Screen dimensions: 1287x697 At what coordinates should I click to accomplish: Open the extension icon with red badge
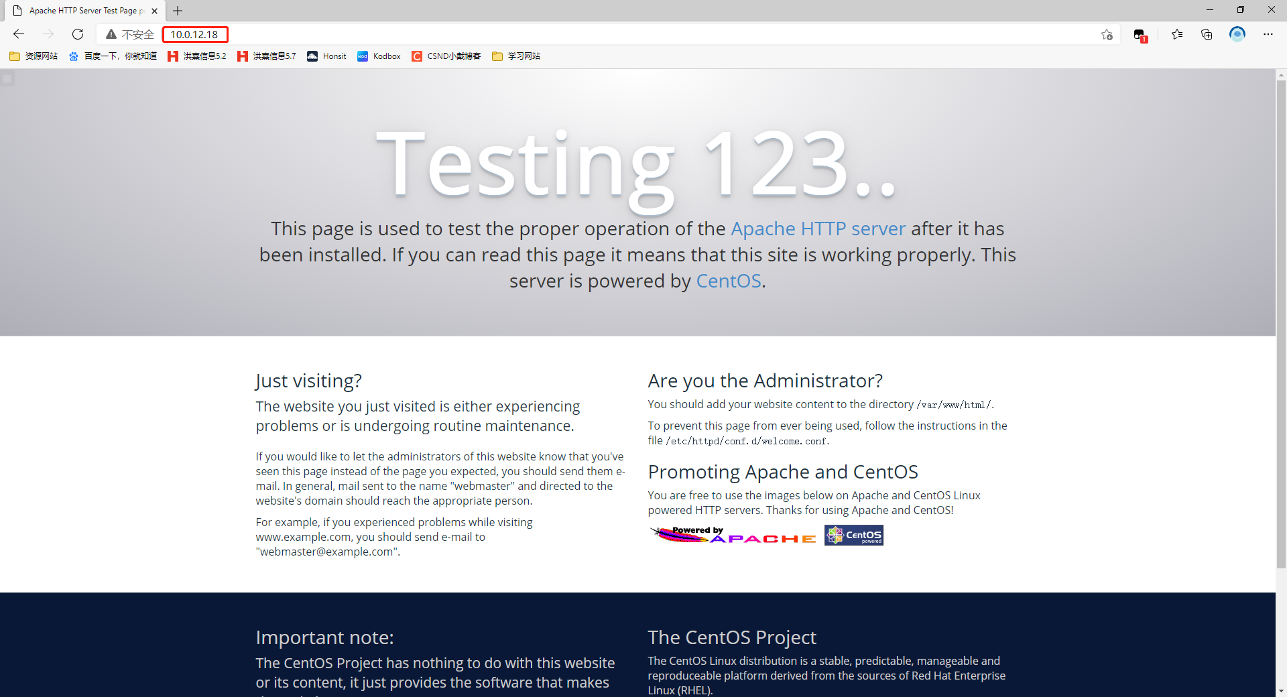click(1140, 35)
